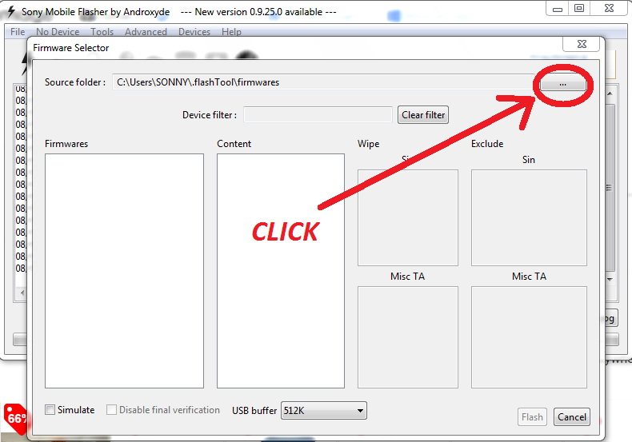Click the Exclude Misc TA list box
632x442 pixels.
(529, 337)
